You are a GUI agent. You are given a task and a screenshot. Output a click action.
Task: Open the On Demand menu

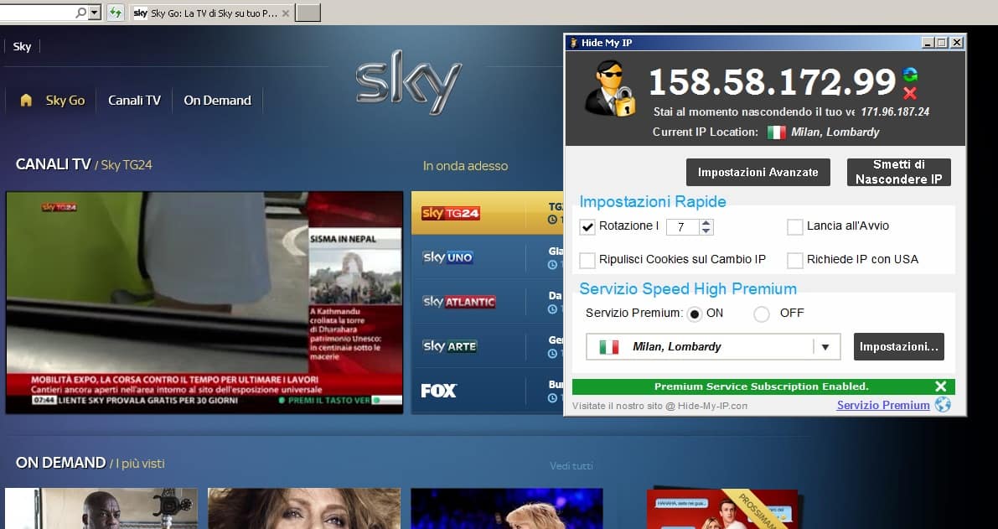218,100
